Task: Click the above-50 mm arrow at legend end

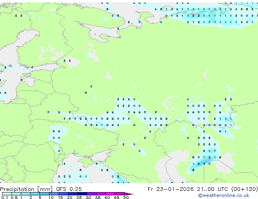Action: [x=129, y=194]
